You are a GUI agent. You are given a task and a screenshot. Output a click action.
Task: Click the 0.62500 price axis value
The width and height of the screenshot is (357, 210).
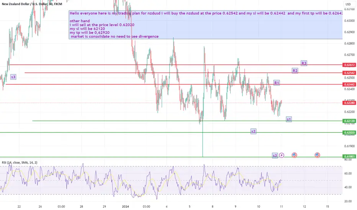click(x=349, y=78)
